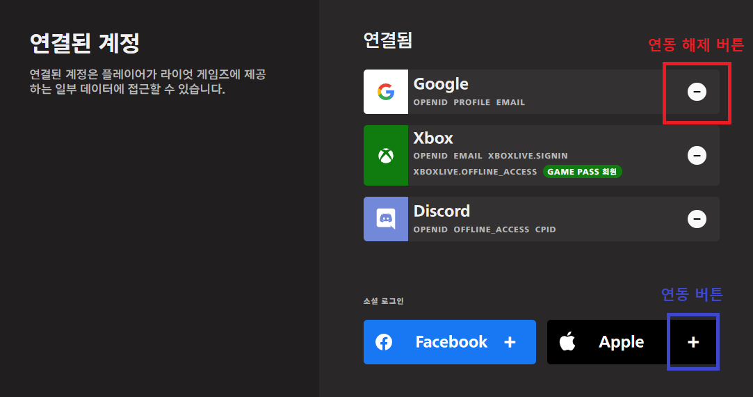The height and width of the screenshot is (397, 753).
Task: Remove the Xbox linked account
Action: pyautogui.click(x=697, y=156)
